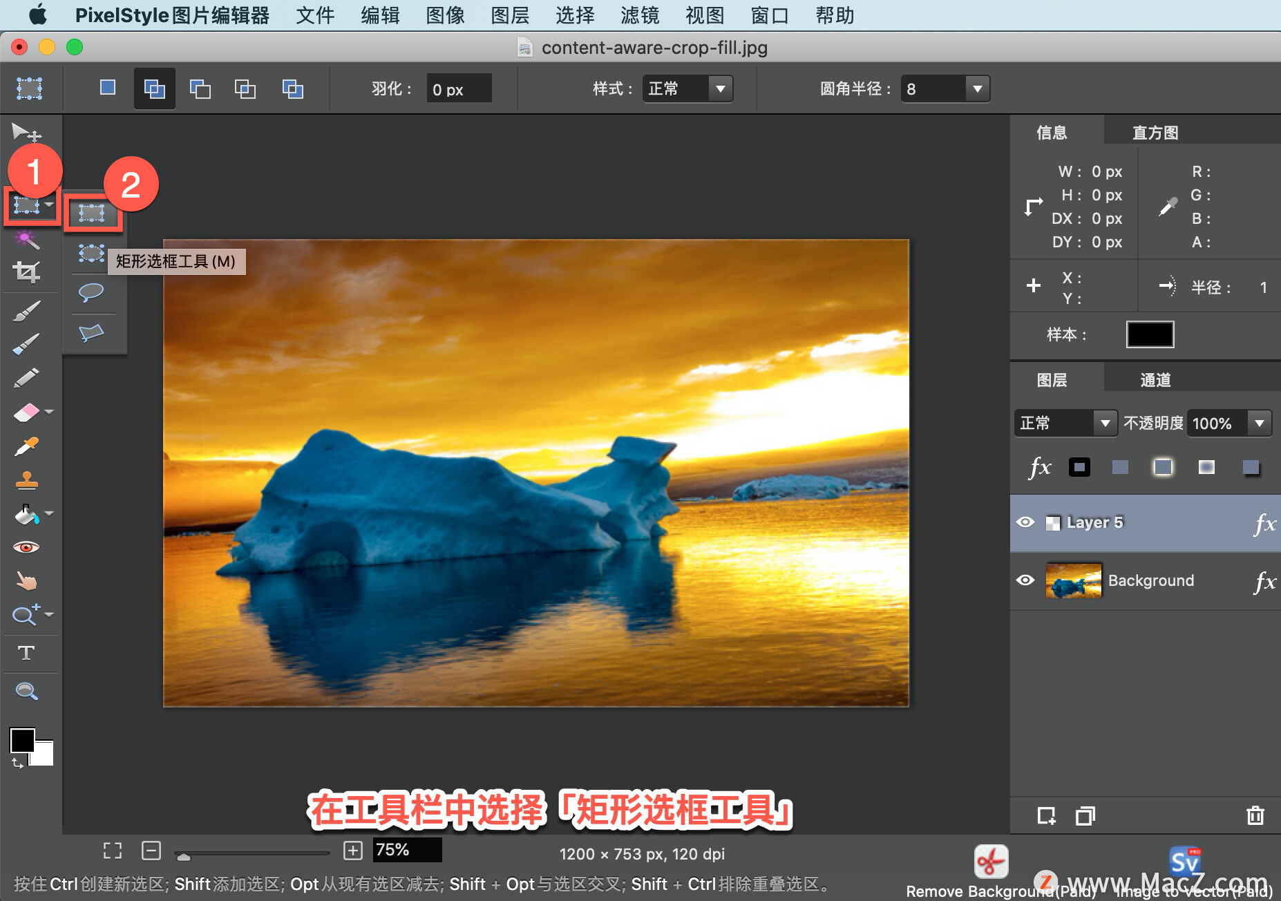Select the Eyedropper tool
The width and height of the screenshot is (1281, 901).
pyautogui.click(x=28, y=446)
